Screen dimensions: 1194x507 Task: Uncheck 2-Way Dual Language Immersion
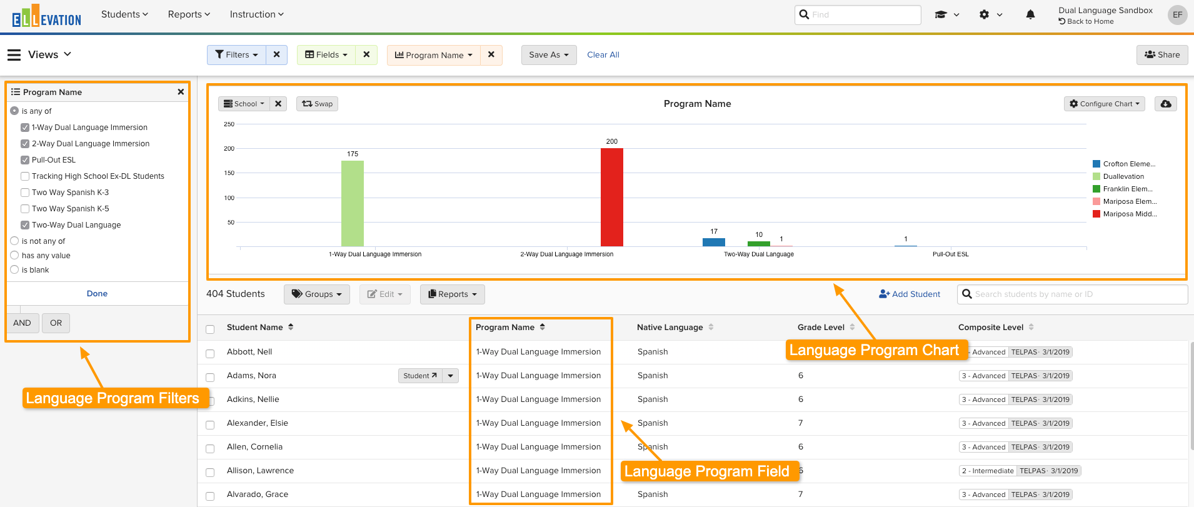[25, 144]
